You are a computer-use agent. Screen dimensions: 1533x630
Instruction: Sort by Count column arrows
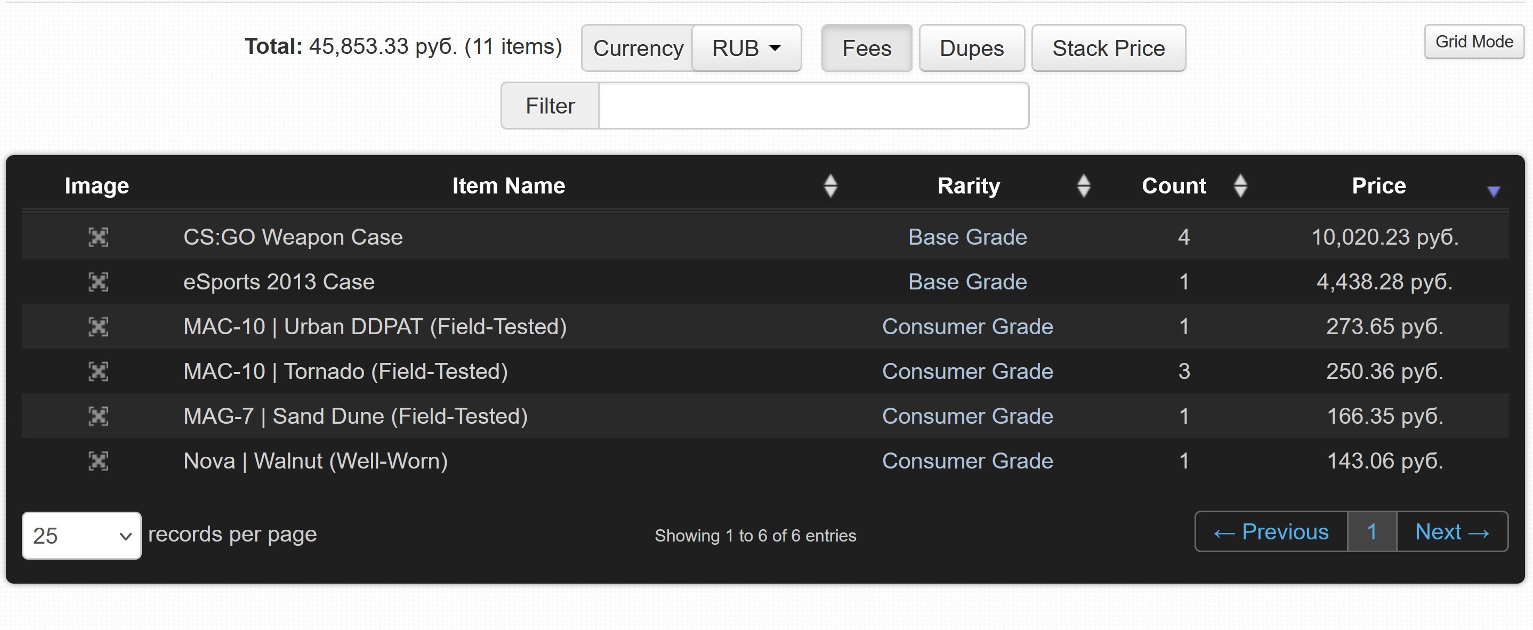coord(1240,185)
